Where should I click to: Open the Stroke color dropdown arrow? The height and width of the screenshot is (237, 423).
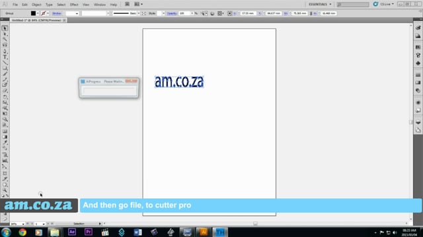tap(48, 13)
